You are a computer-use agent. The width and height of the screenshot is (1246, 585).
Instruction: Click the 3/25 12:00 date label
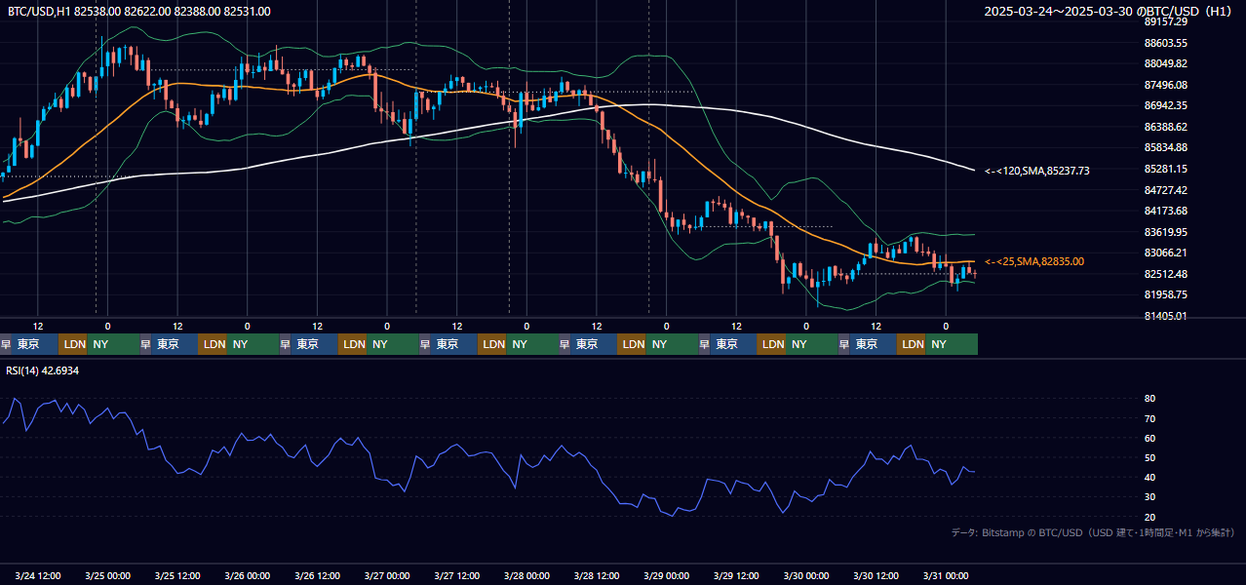coord(178,575)
